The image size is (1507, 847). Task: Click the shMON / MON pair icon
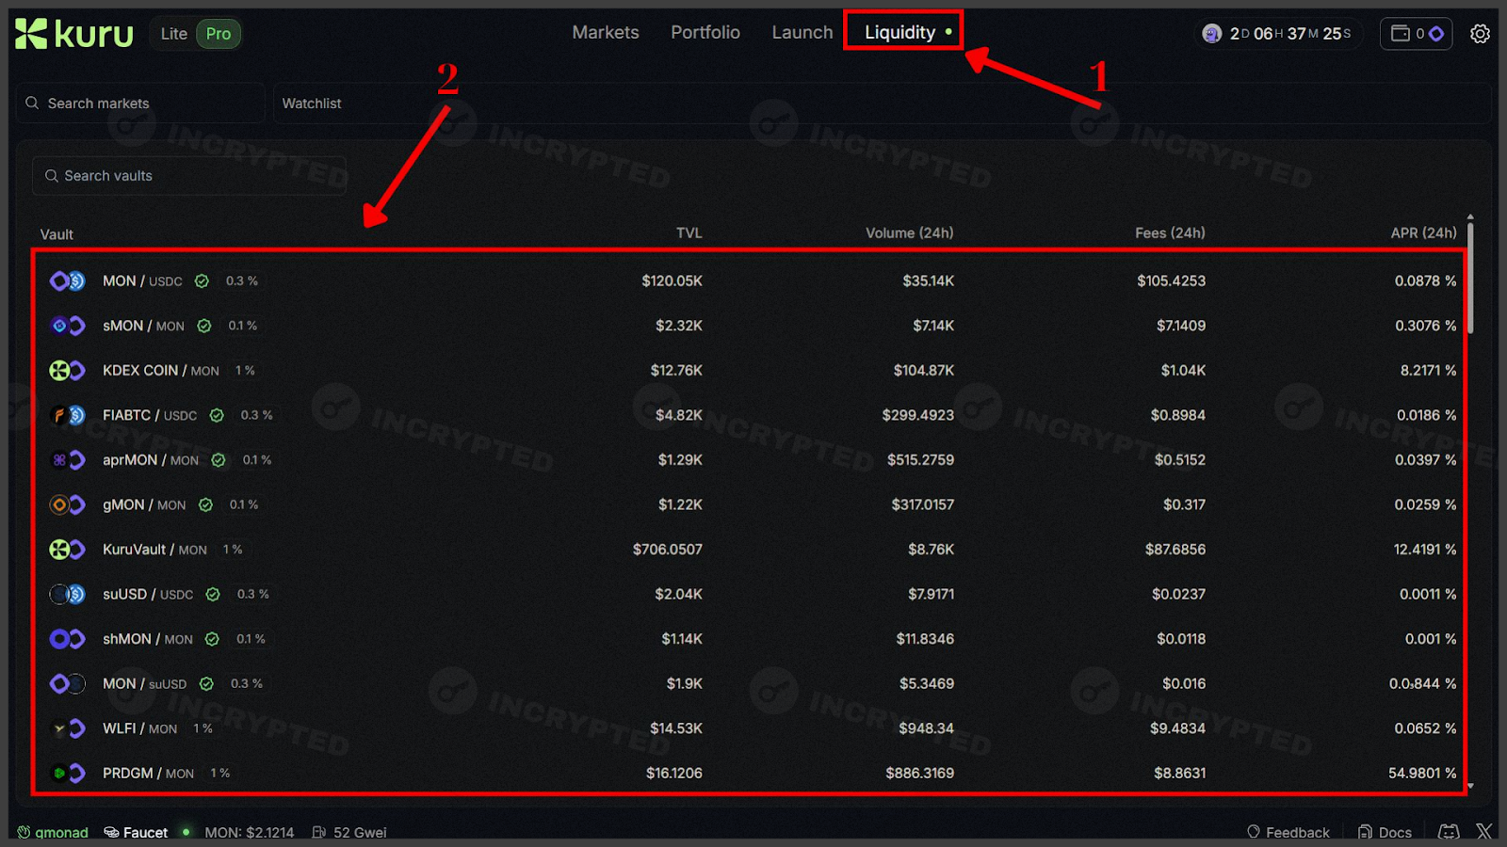coord(68,639)
